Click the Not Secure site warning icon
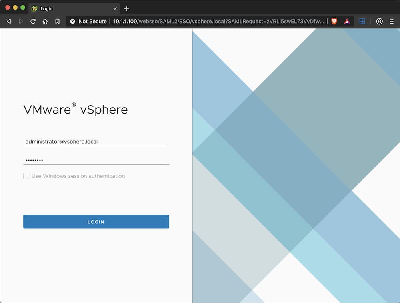Image resolution: width=400 pixels, height=303 pixels. click(x=73, y=22)
